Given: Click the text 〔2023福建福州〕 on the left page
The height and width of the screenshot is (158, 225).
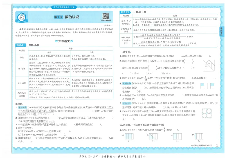Looking at the screenshot, I should [x=25, y=138].
